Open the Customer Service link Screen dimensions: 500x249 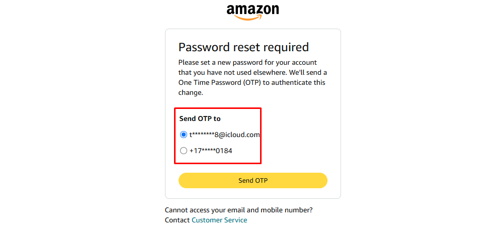tap(219, 220)
